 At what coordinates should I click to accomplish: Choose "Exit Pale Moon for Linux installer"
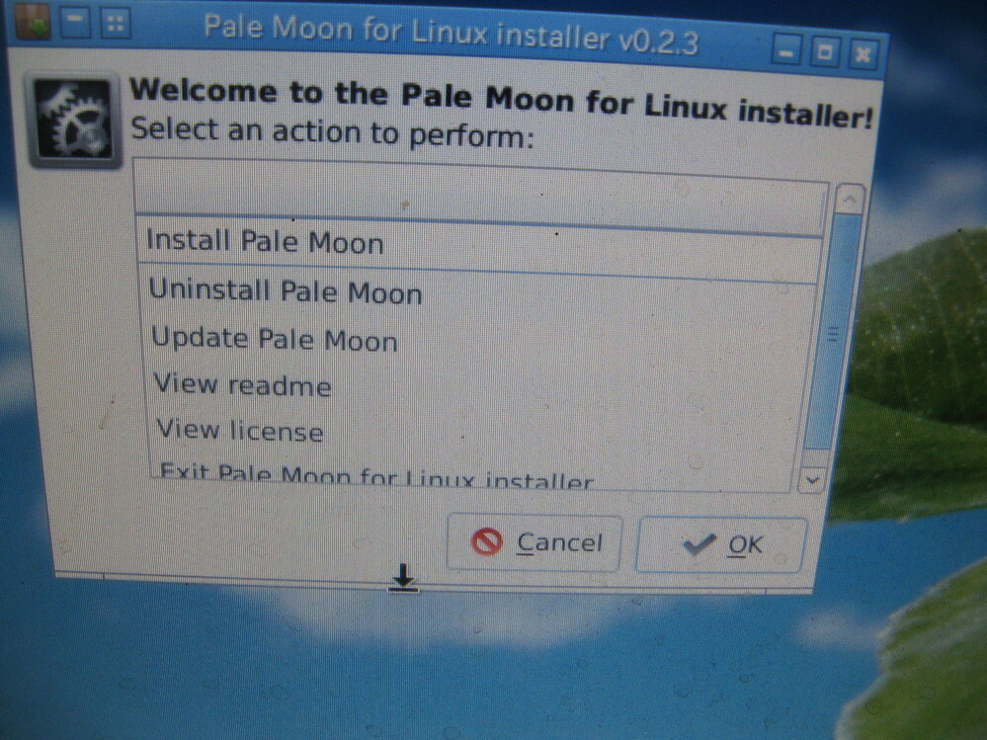(x=472, y=476)
